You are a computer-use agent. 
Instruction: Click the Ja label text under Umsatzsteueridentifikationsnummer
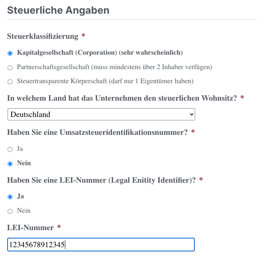(20, 149)
